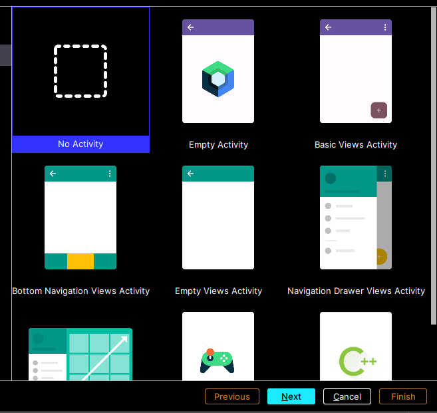This screenshot has height=413, width=437.
Task: Select the responsive grid template thumbnail
Action: tap(80, 354)
